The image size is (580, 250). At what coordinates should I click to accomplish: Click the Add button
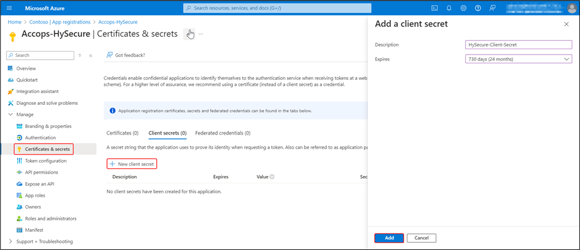tap(389, 238)
